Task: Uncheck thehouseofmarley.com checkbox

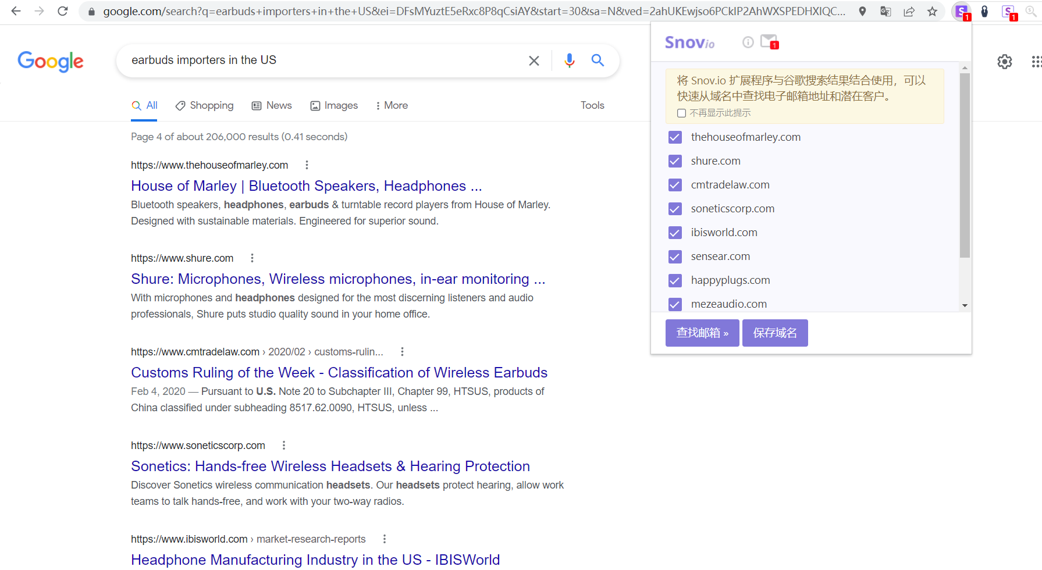Action: 675,137
